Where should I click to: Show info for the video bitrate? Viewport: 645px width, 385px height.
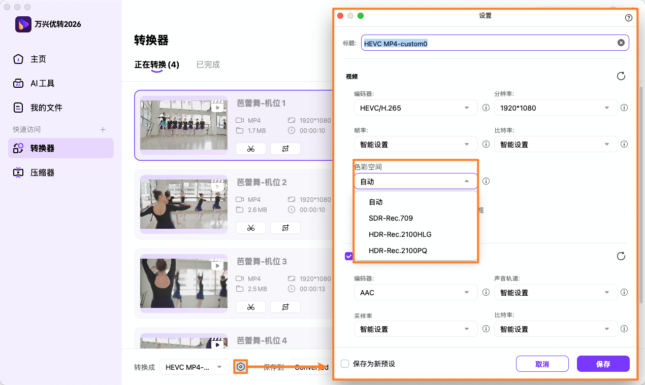[624, 145]
